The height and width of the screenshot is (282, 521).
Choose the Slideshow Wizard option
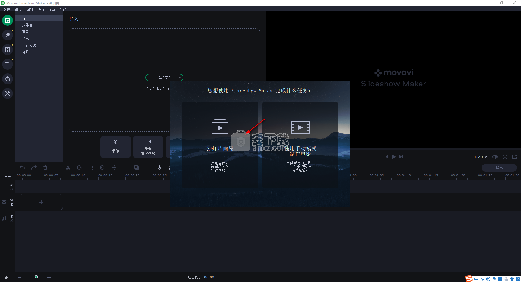220,145
